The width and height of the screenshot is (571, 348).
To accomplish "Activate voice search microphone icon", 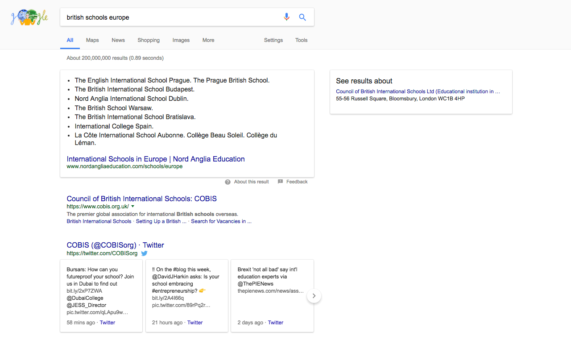I will tap(286, 17).
